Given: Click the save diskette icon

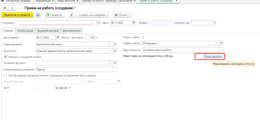Looking at the screenshot, I should [x=38, y=15].
